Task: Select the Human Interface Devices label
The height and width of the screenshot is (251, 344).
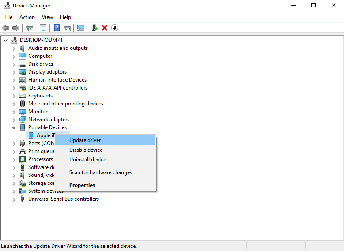Action: [57, 80]
